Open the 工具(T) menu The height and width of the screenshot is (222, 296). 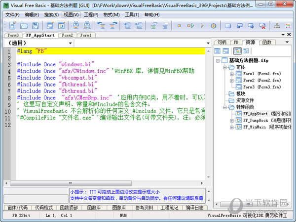pos(132,15)
